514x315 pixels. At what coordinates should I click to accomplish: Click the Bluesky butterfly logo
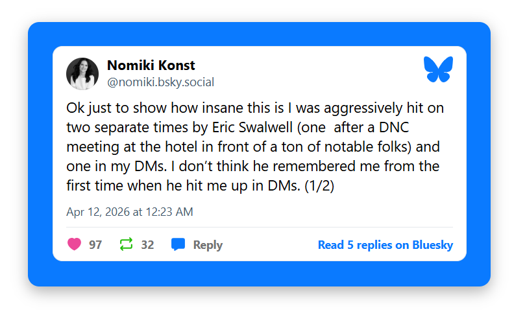tap(438, 69)
